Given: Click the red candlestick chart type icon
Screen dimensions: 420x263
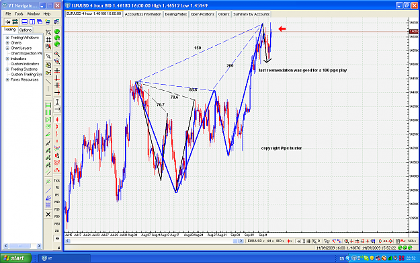Looking at the screenshot, I should click(57, 120).
